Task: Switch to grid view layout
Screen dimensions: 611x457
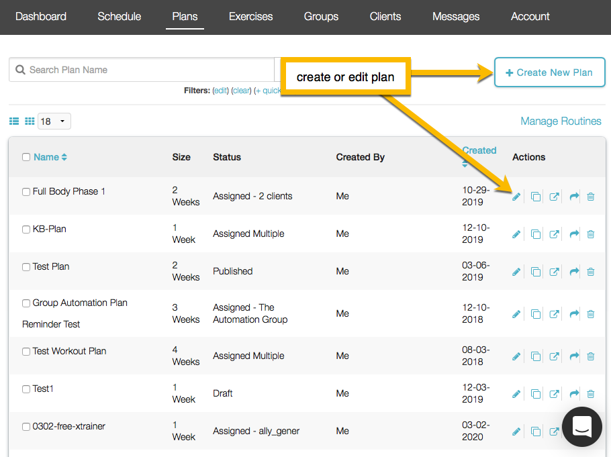Action: (x=30, y=121)
